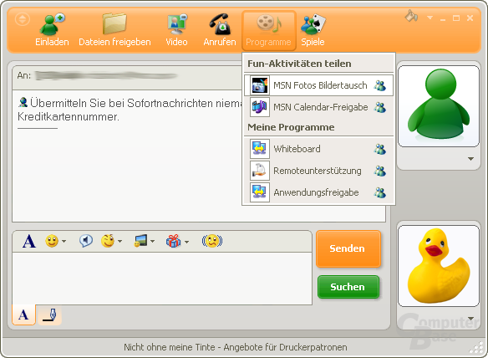Select MSN Fotos Bildertausch
The image size is (488, 358).
(x=318, y=85)
